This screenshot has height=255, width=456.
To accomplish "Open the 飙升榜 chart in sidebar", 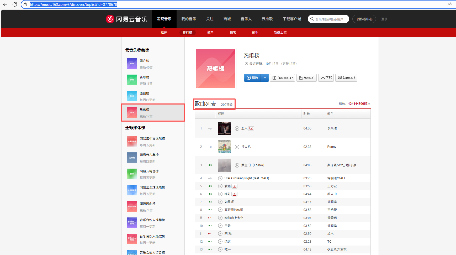I will [153, 64].
